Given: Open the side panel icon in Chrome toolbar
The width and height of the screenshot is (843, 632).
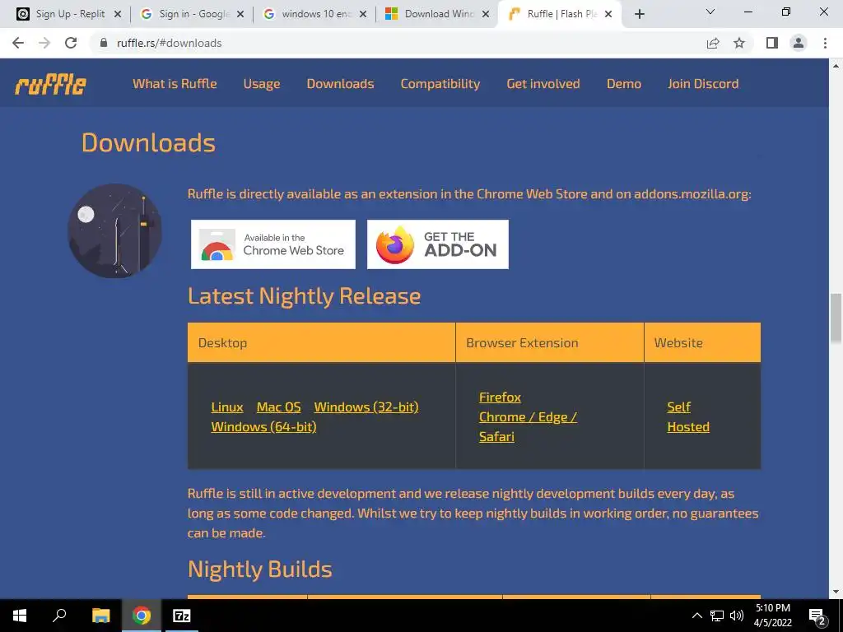Looking at the screenshot, I should tap(772, 43).
